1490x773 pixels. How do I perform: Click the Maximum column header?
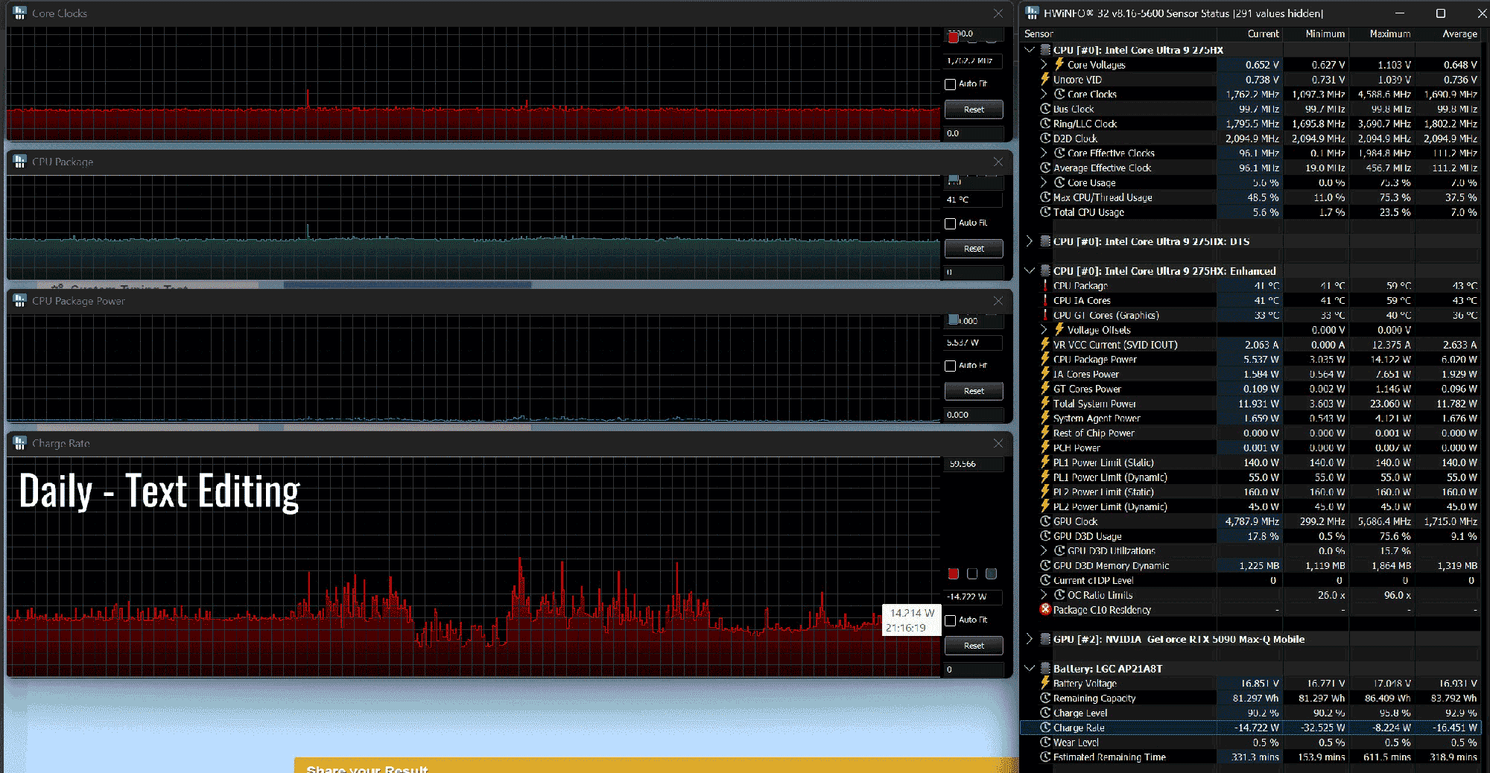1382,34
